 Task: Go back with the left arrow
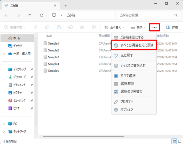click(x=7, y=15)
